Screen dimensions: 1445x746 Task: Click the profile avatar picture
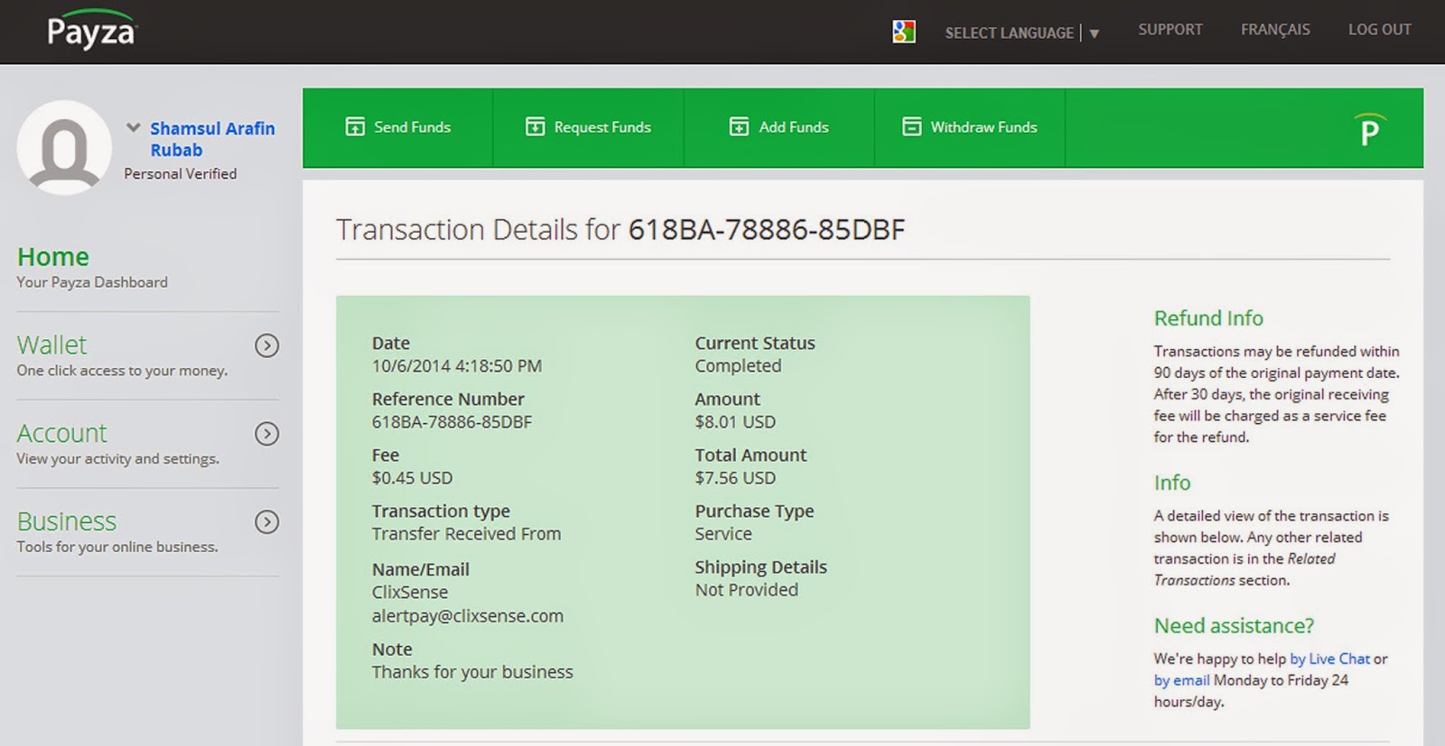(64, 147)
